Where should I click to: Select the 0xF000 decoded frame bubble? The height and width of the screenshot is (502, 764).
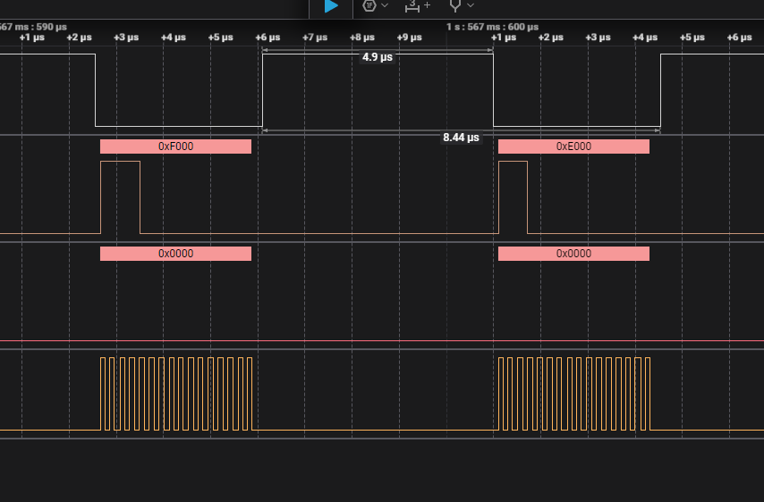(175, 146)
